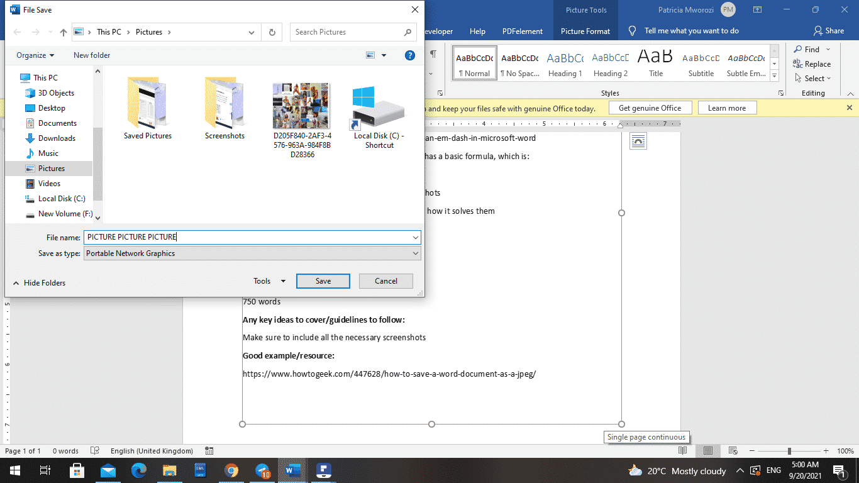
Task: Click the New folder button
Action: (x=92, y=55)
